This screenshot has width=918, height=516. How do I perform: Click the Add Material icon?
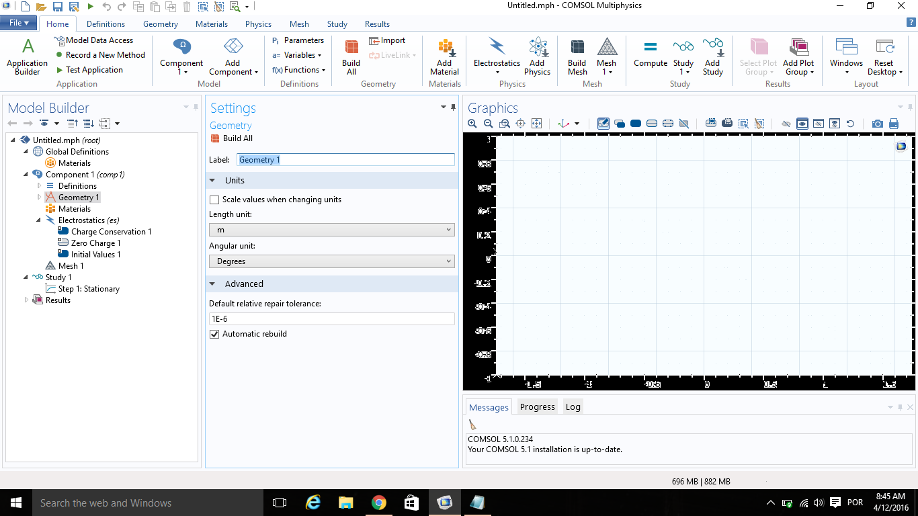pos(444,56)
